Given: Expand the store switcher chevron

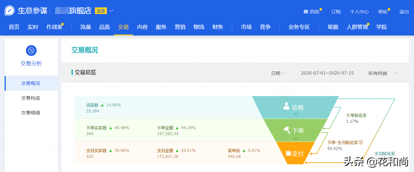Looking at the screenshot, I should coord(112,11).
